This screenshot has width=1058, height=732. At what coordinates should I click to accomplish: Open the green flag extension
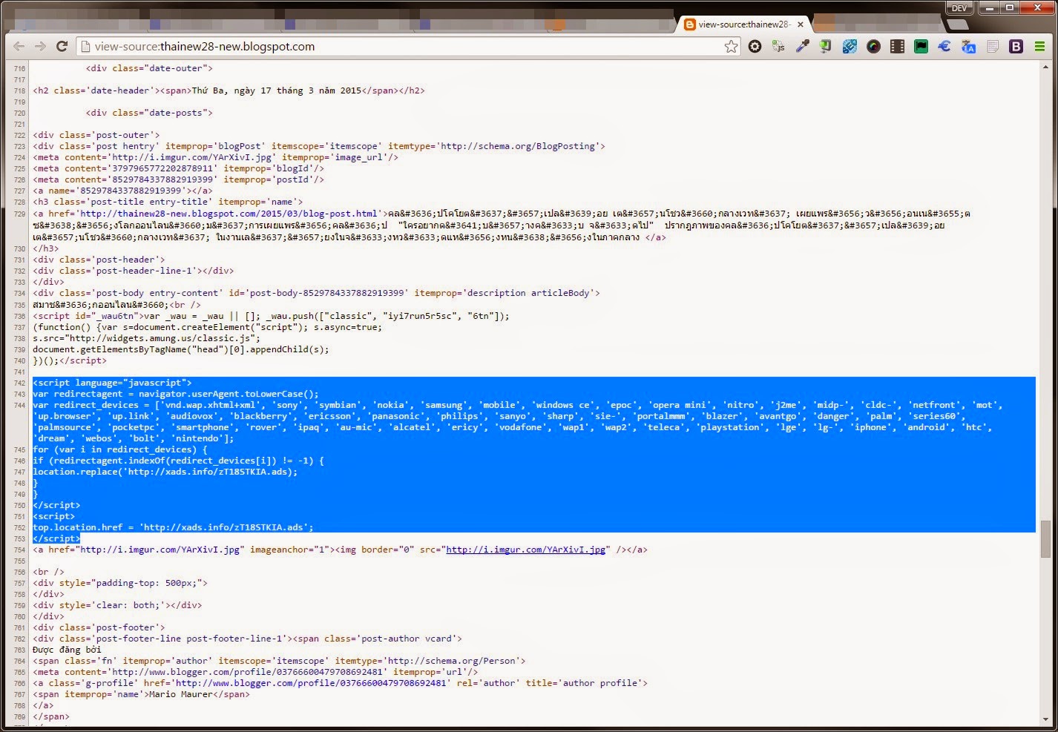click(921, 46)
